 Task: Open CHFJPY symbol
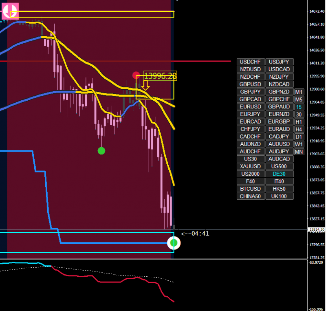pyautogui.click(x=251, y=129)
